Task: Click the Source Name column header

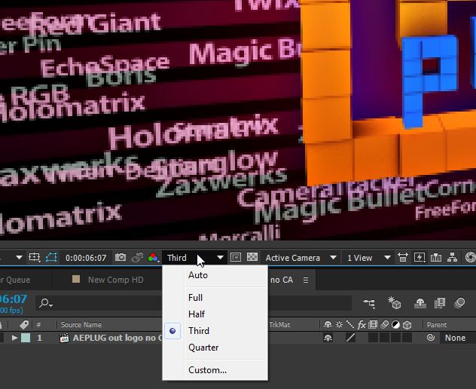Action: click(81, 325)
